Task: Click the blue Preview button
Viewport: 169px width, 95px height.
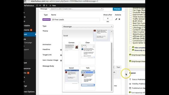Action: point(117,9)
